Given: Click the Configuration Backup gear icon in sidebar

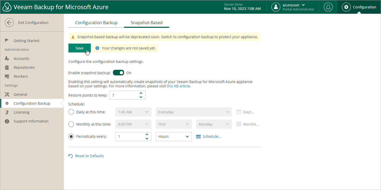Looking at the screenshot, I should 7,103.
